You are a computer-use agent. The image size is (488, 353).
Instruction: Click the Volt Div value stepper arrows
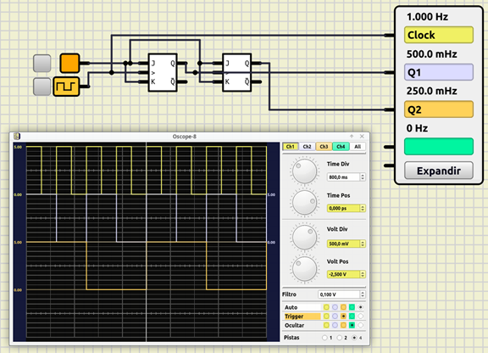pos(363,244)
